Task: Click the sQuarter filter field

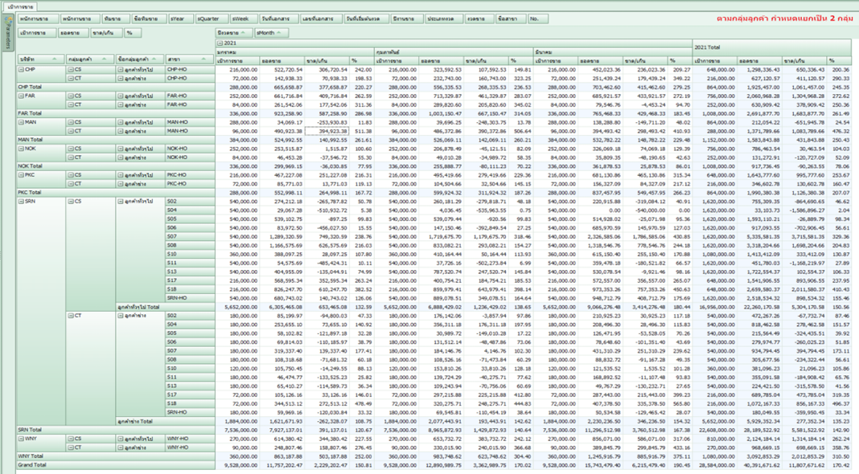Action: pyautogui.click(x=209, y=18)
